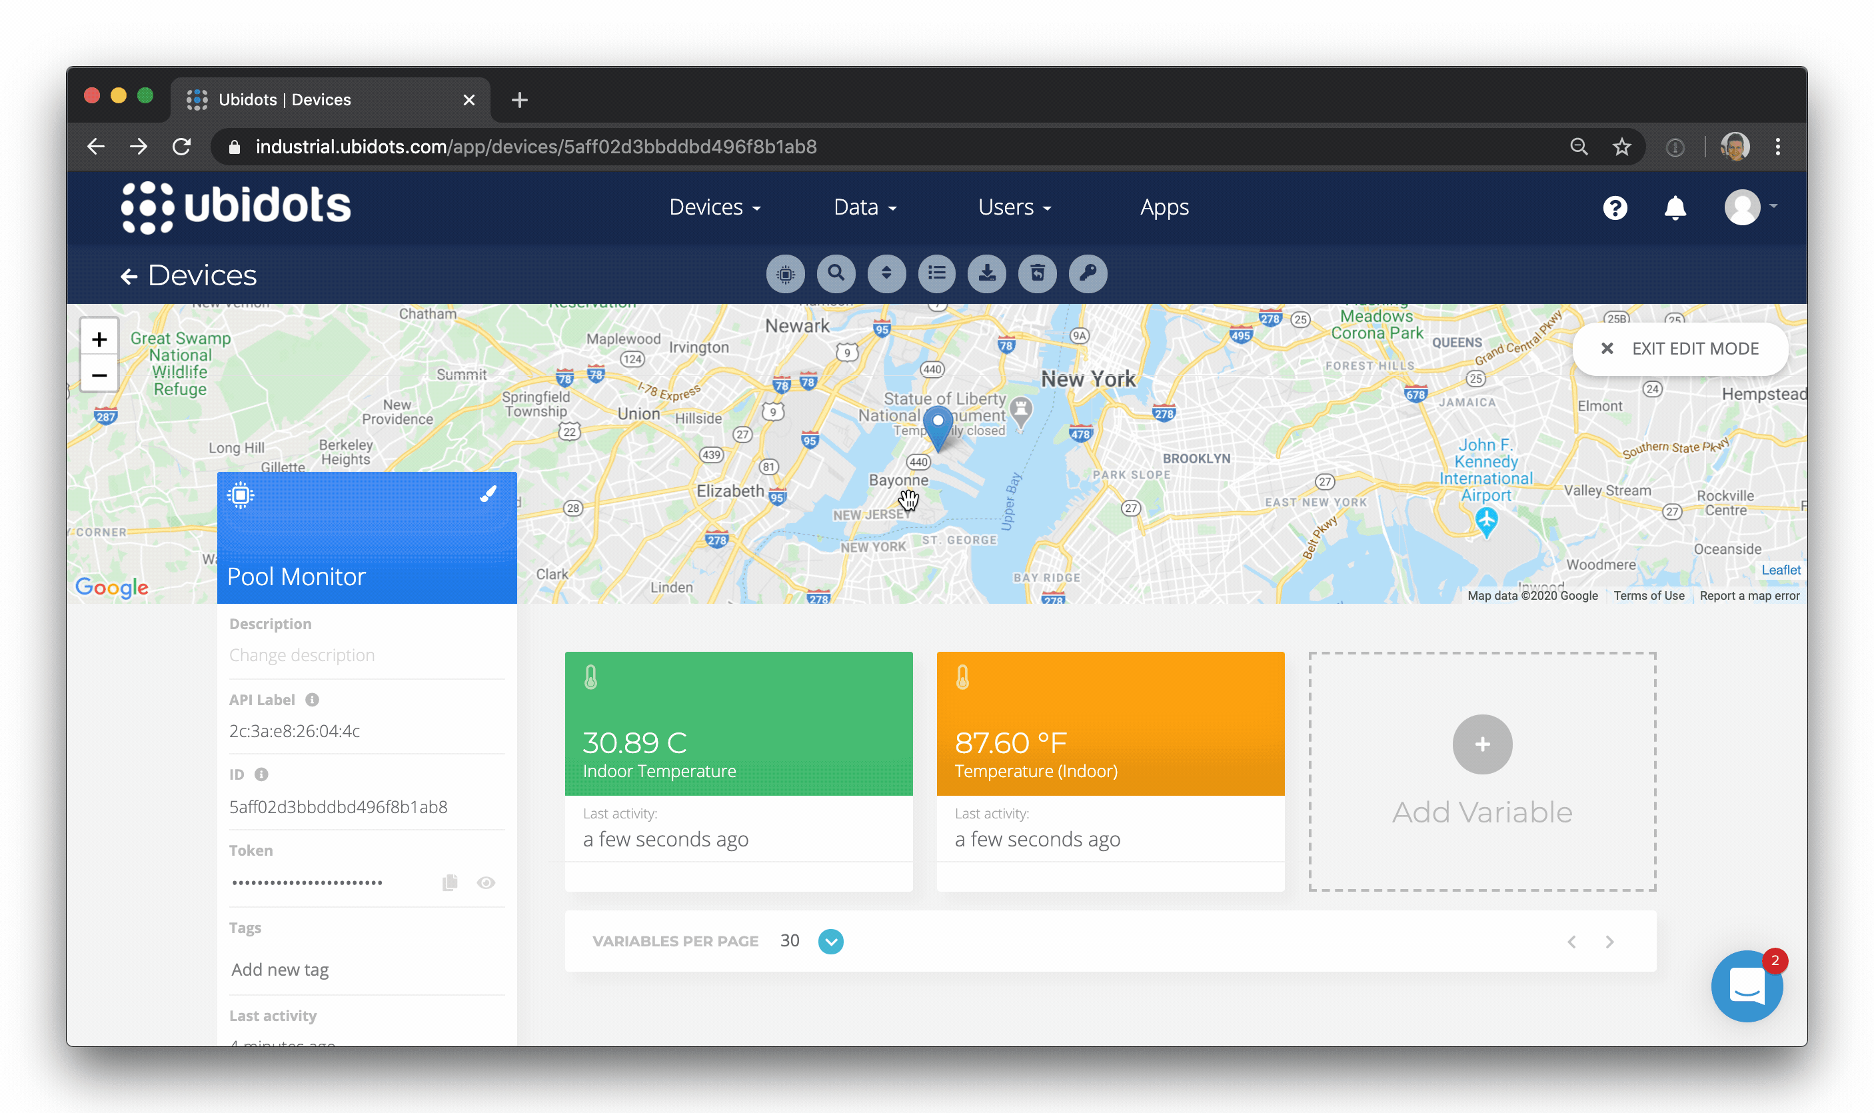Click the device chip icon in toolbar

click(785, 274)
